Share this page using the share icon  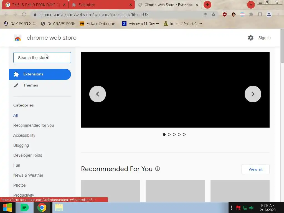coord(205,15)
